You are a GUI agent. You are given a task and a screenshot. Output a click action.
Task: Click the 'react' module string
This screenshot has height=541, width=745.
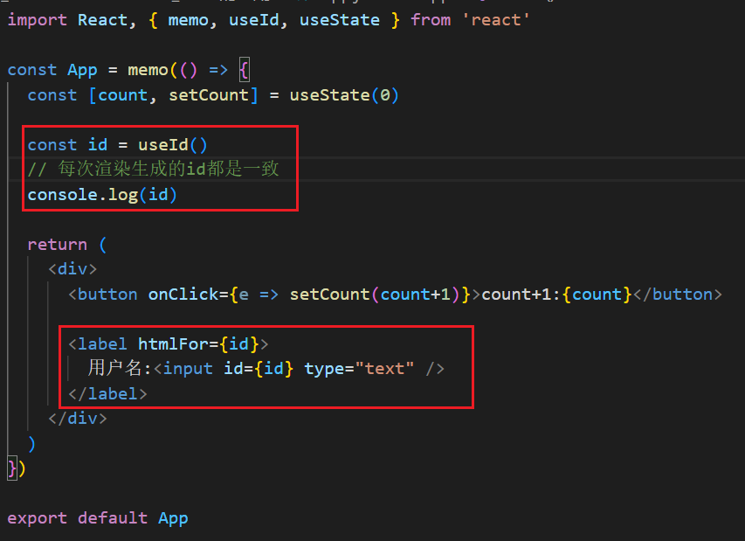pyautogui.click(x=495, y=20)
